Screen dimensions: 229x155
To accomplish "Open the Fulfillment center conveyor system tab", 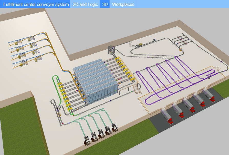I will [35, 4].
